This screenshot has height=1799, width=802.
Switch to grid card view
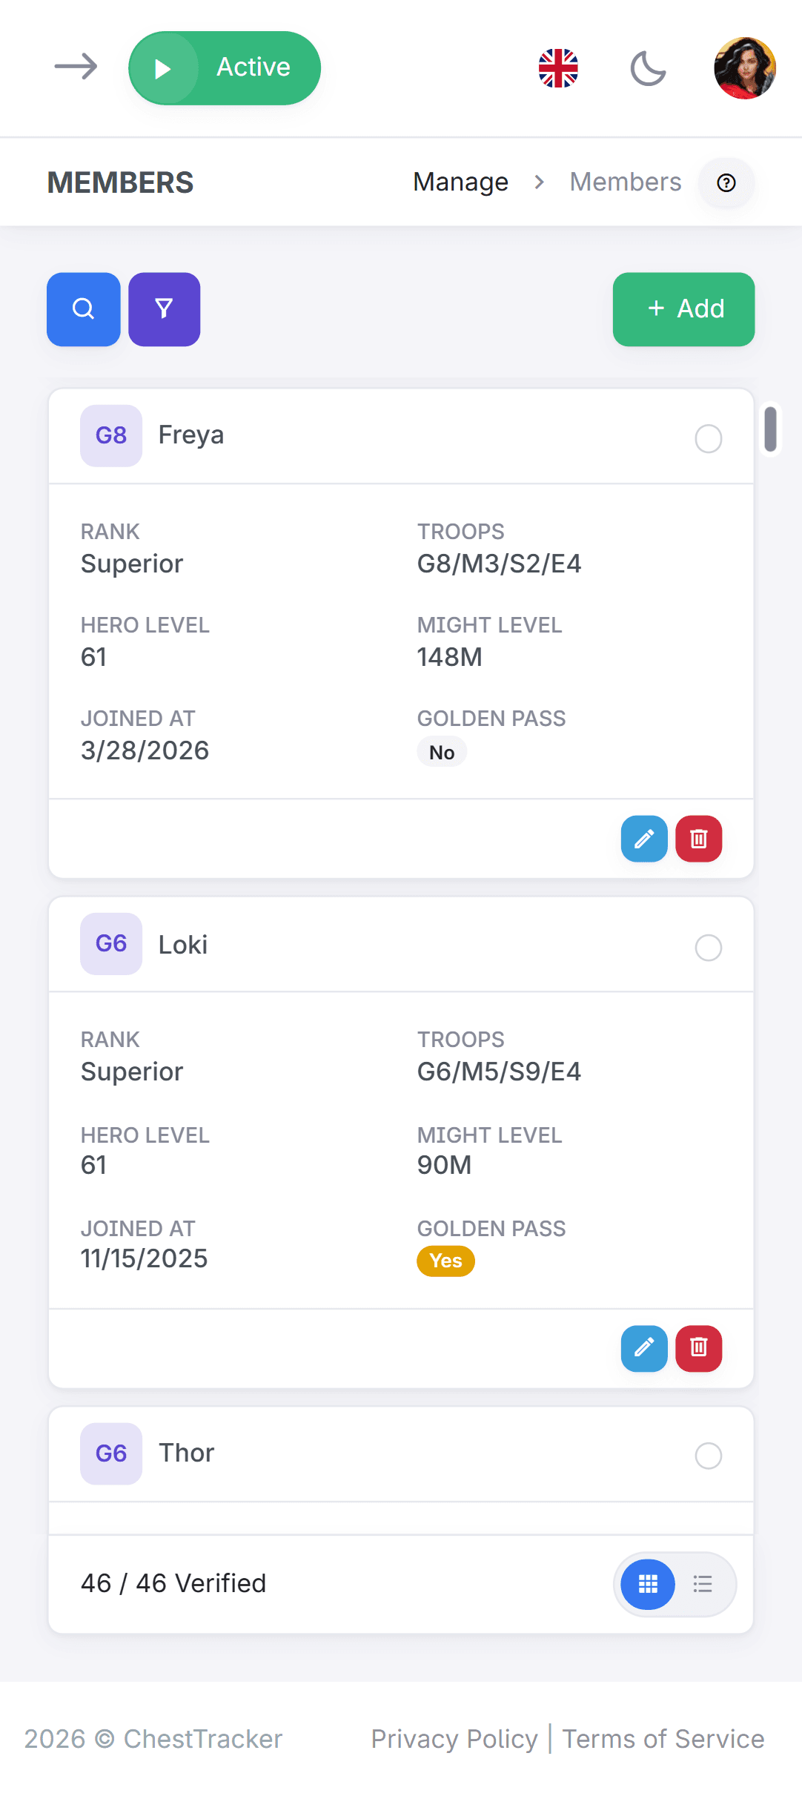tap(648, 1584)
